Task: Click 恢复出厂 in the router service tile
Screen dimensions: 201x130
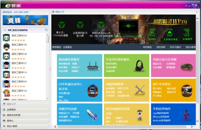Action: (x=76, y=67)
